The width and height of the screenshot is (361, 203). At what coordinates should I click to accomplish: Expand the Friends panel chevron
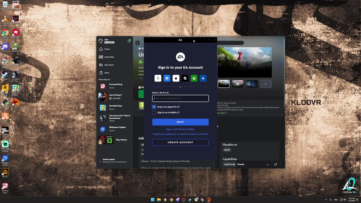(268, 164)
